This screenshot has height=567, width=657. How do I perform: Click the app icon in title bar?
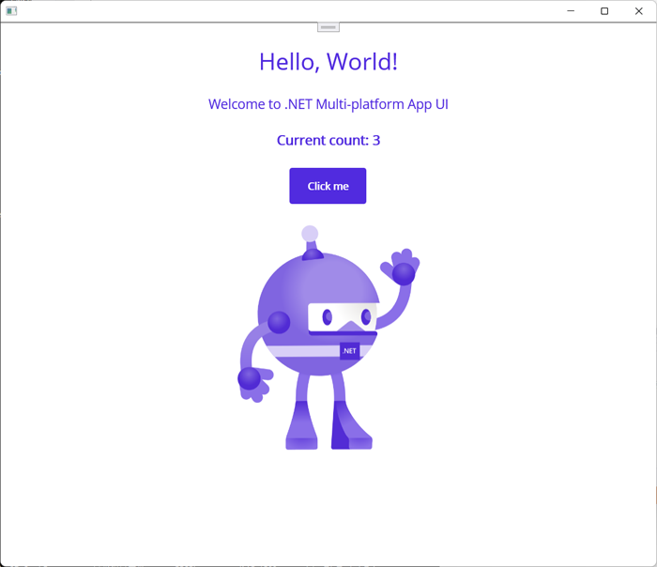[11, 11]
